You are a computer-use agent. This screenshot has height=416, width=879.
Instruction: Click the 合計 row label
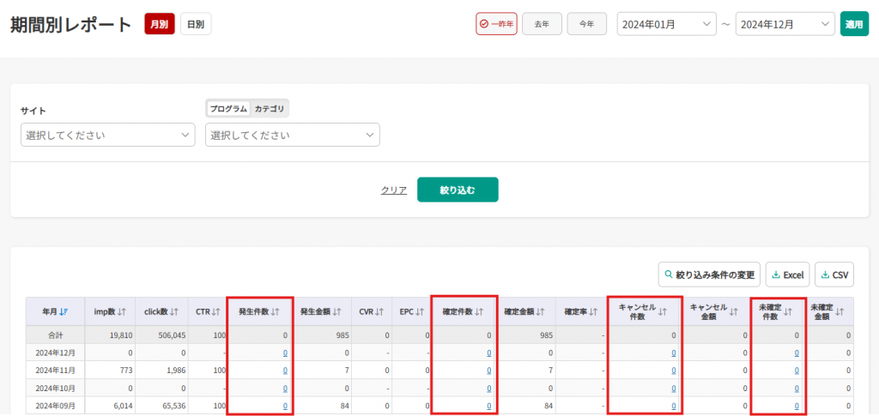coord(55,335)
